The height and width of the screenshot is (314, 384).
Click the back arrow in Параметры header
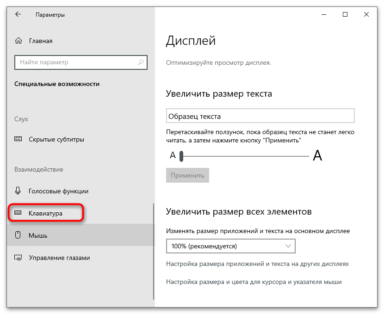point(18,14)
